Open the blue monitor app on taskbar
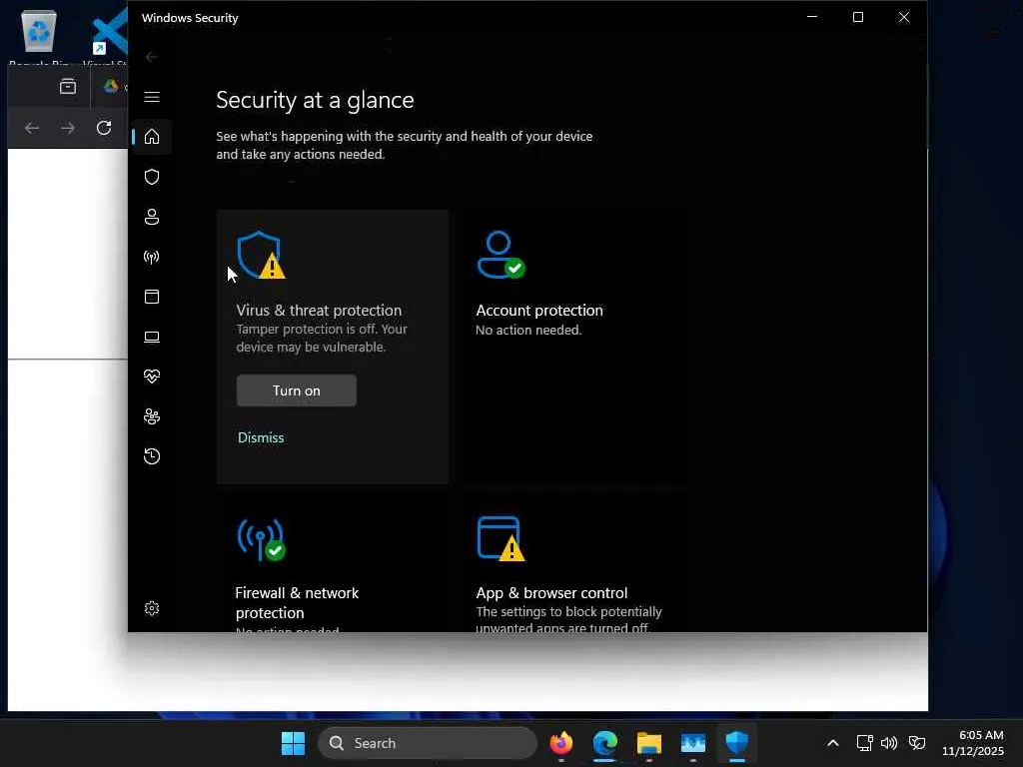 [693, 743]
